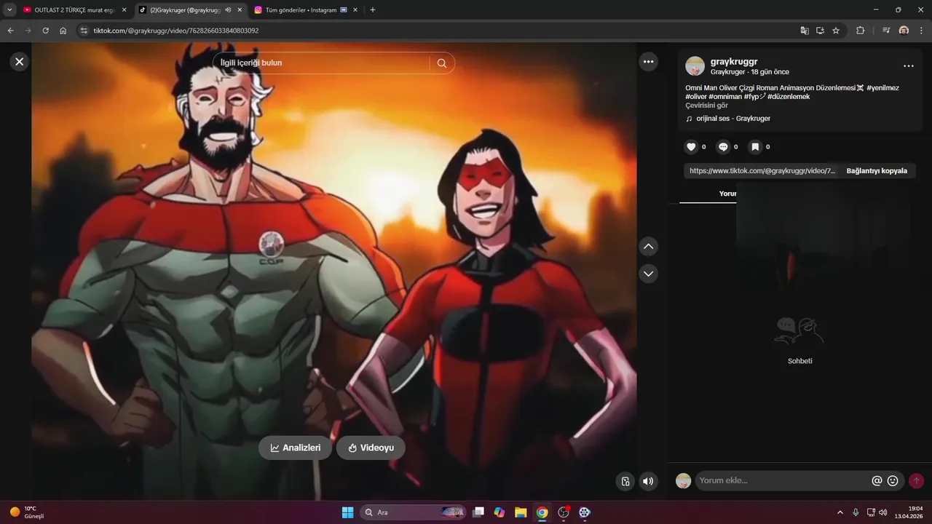Screen dimensions: 932x524
Task: Reload the current page
Action: (46, 31)
